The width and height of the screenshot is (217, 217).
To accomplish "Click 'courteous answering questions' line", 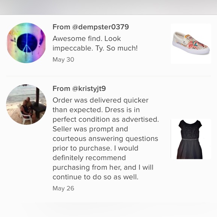I will coord(105,139).
